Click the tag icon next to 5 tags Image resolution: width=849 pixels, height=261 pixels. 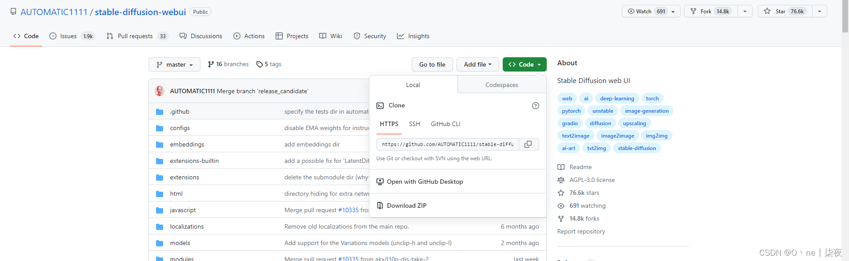click(260, 64)
